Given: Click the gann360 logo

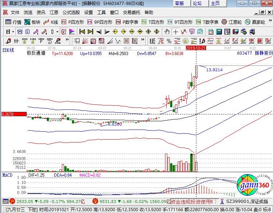Looking at the screenshot, I should coord(255,185).
